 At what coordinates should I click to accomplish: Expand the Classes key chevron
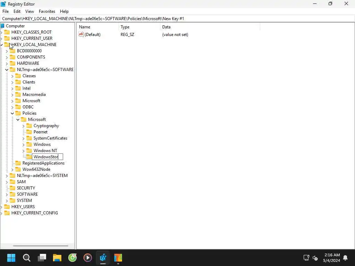click(12, 76)
